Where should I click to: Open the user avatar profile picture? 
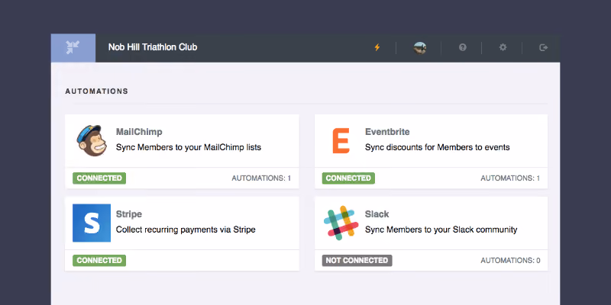[x=419, y=48]
